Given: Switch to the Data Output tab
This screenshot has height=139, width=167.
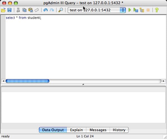Looking at the screenshot, I should point(53,130).
